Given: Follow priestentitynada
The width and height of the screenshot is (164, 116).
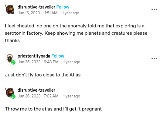Looking at the screenshot, I should click(x=58, y=56).
